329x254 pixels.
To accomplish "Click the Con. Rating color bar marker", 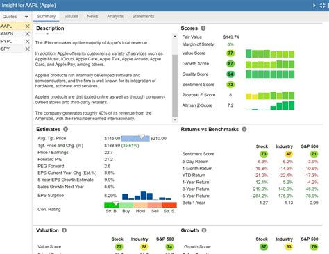I will coord(116,204).
